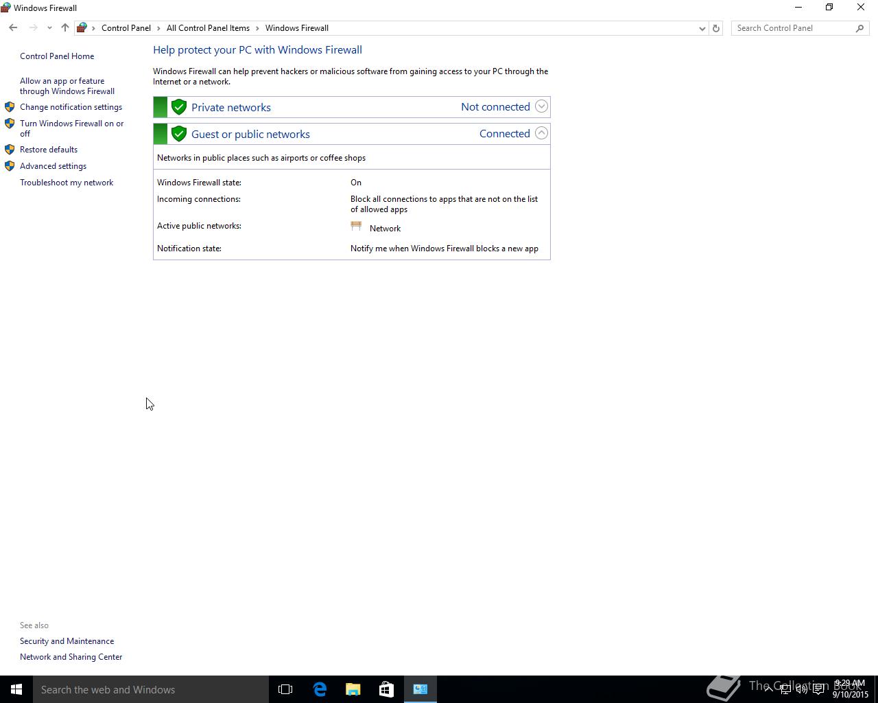Click the Guest or public networks heading
This screenshot has width=878, height=703.
(250, 134)
